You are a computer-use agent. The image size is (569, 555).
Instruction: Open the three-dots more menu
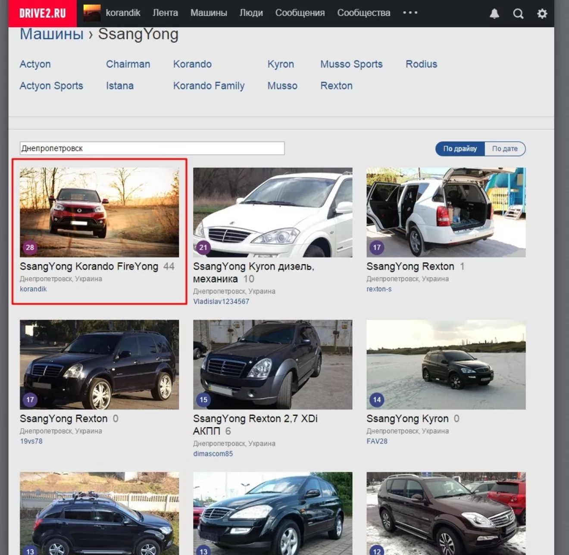[410, 12]
